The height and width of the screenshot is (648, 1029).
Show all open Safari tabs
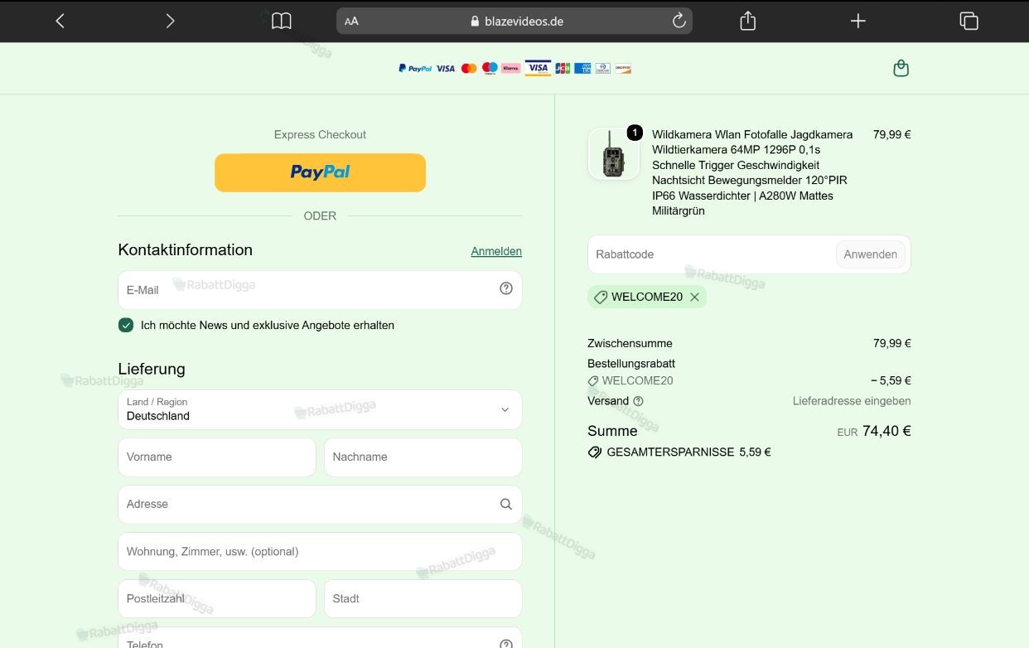tap(969, 21)
